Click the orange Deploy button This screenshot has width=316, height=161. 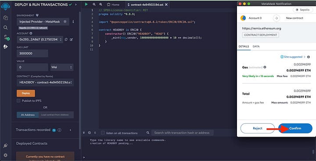[x=26, y=93]
